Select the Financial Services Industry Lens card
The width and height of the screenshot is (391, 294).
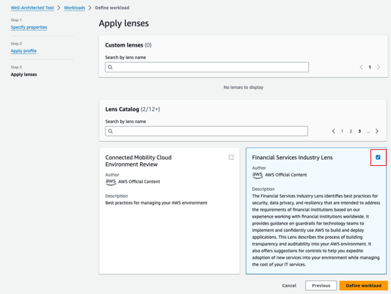point(316,211)
